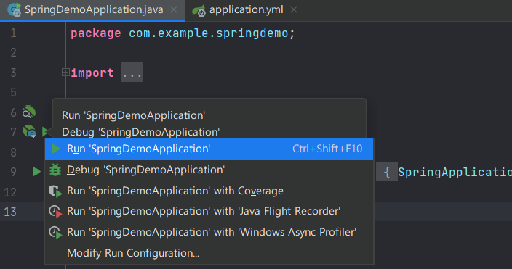Click the Spring bean search gutter icon
The image size is (512, 269).
pyautogui.click(x=29, y=112)
